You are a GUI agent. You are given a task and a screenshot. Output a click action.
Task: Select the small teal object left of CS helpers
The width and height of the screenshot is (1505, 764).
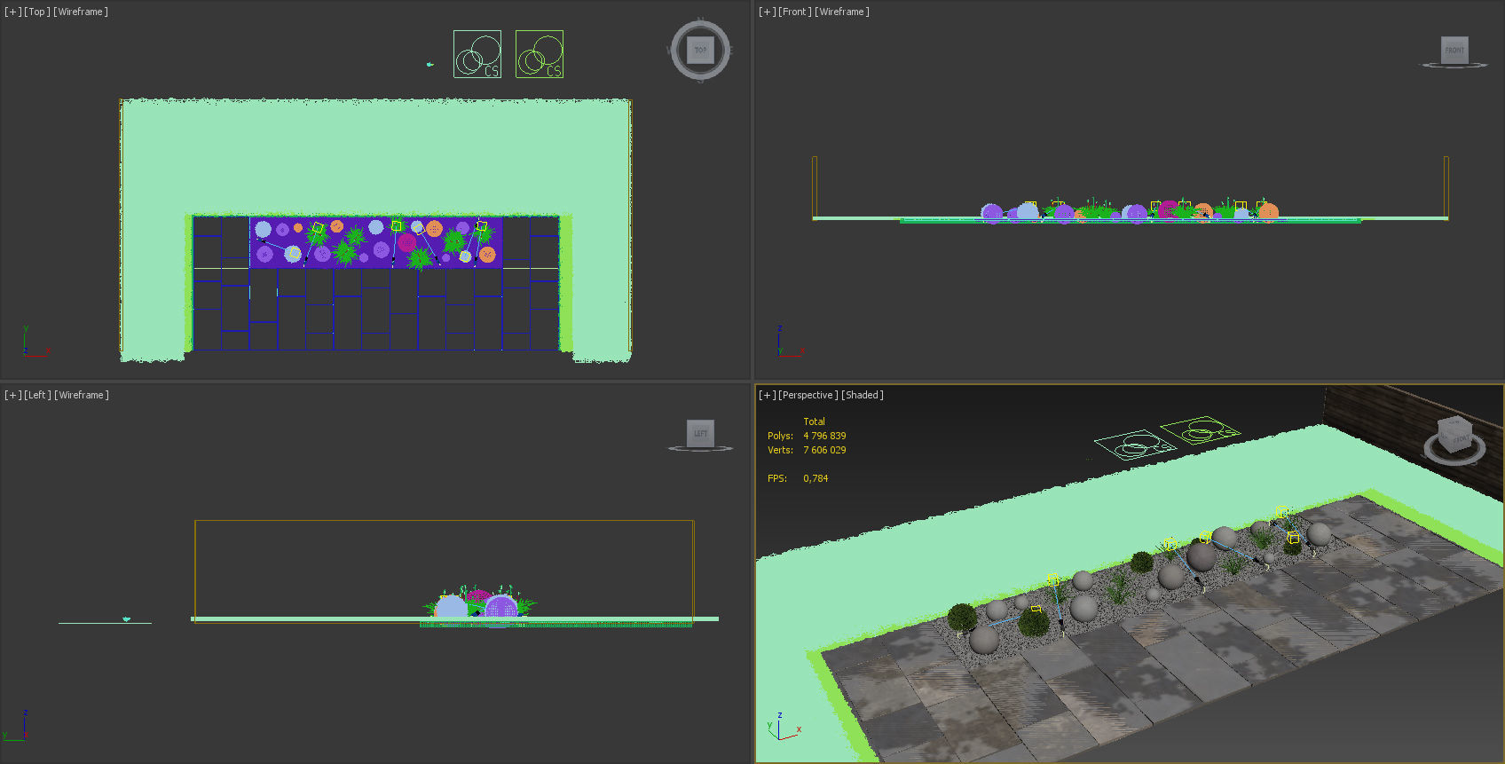430,64
